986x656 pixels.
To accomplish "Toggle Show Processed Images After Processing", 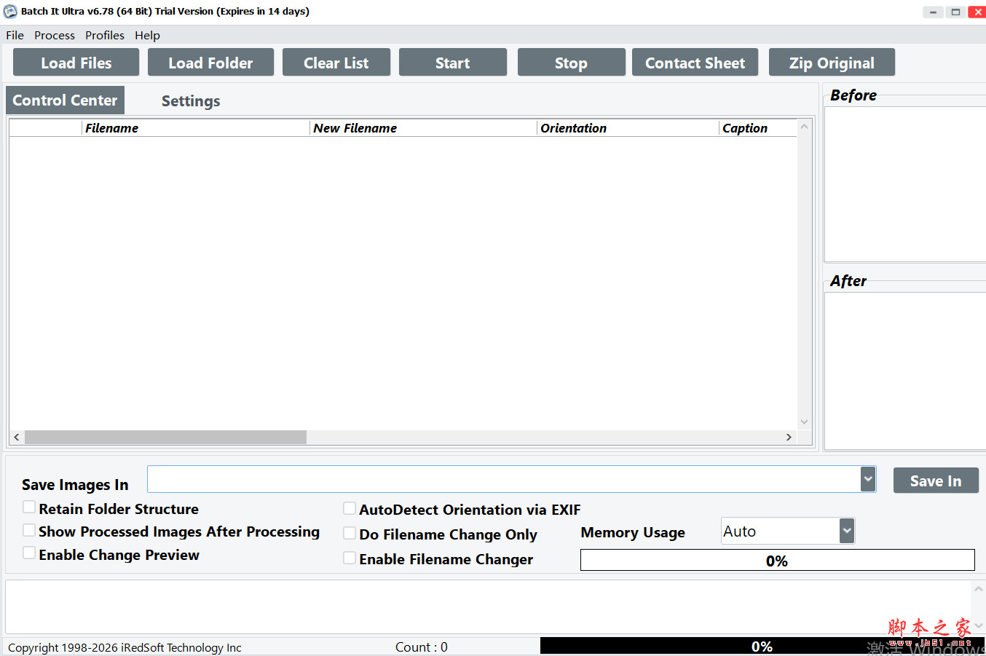I will tap(29, 530).
